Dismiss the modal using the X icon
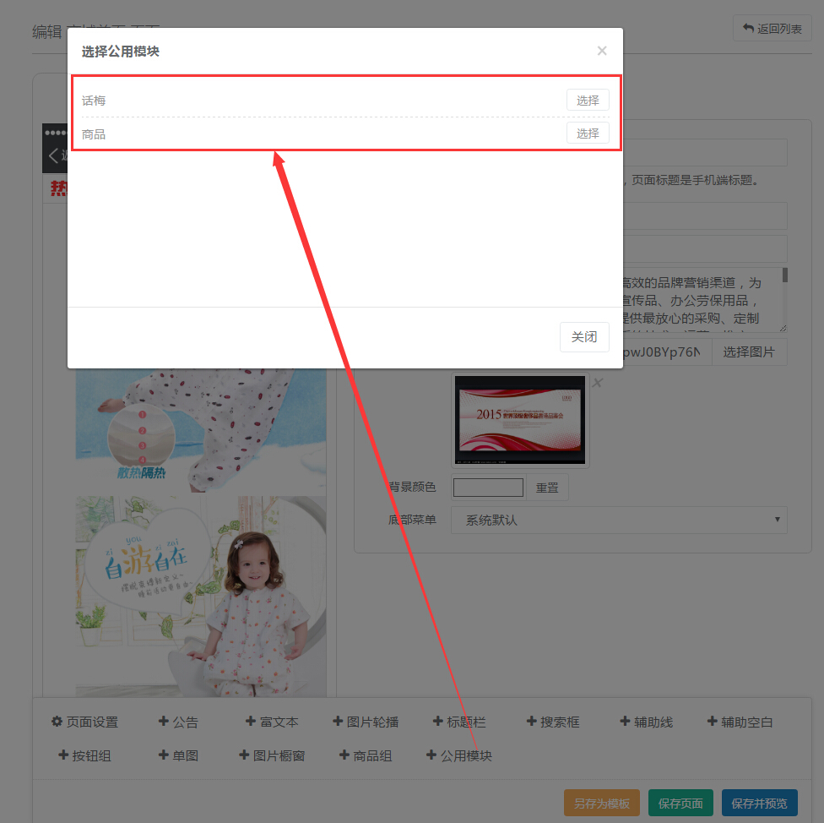Screen dimensions: 824x823 602,51
